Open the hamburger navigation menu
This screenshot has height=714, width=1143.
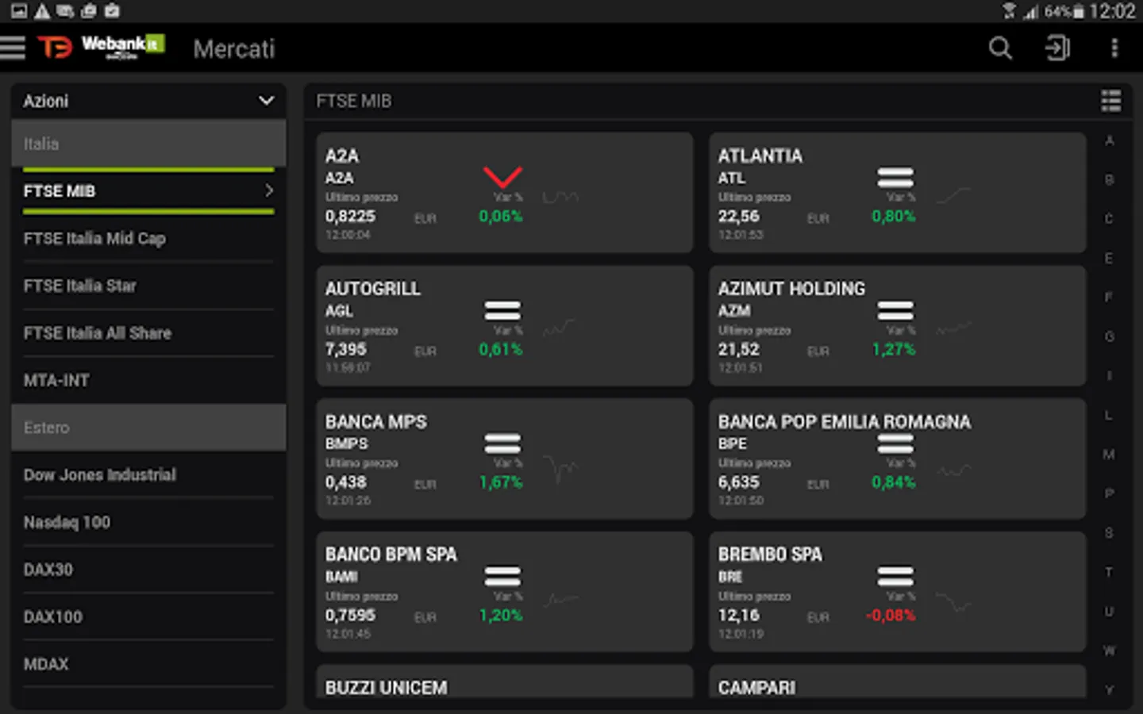13,48
